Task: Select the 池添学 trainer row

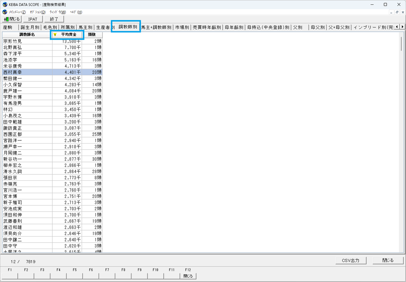Action: (52, 60)
